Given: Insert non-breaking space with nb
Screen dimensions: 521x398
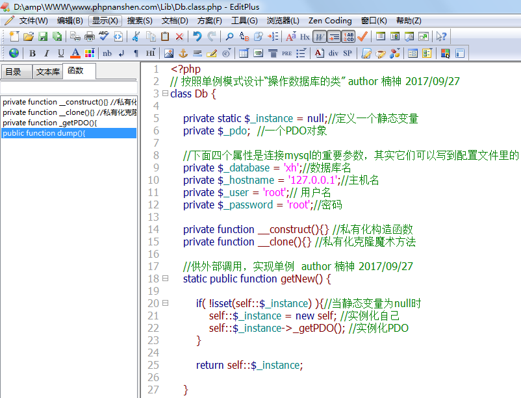Looking at the screenshot, I should [107, 53].
